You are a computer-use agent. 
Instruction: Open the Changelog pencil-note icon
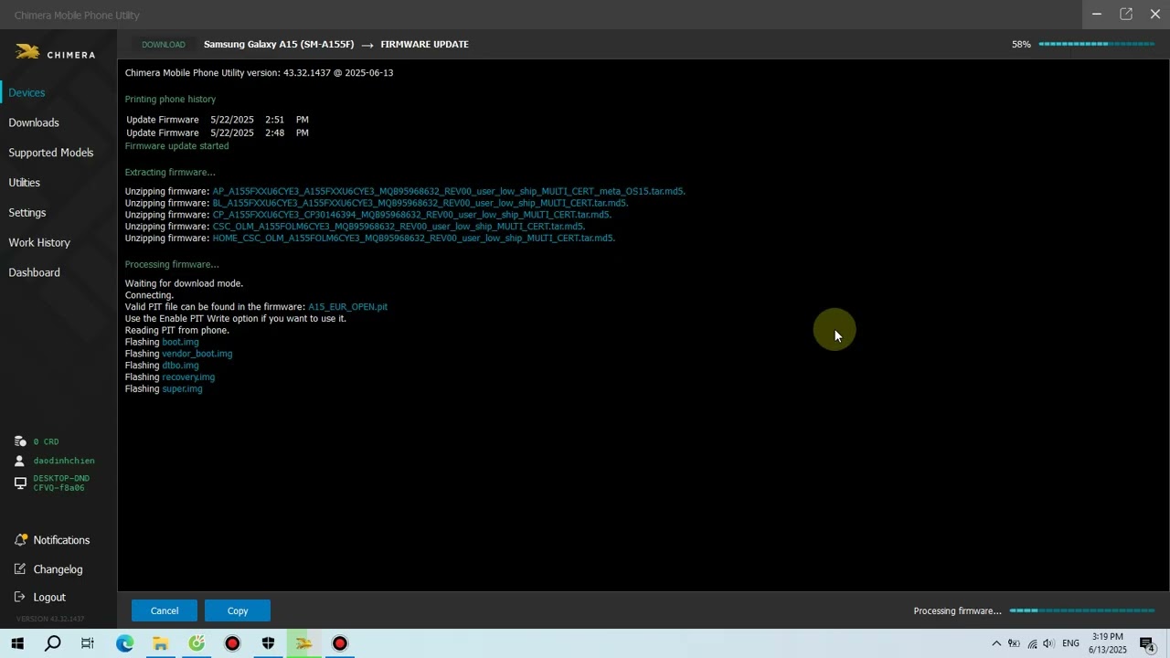20,569
